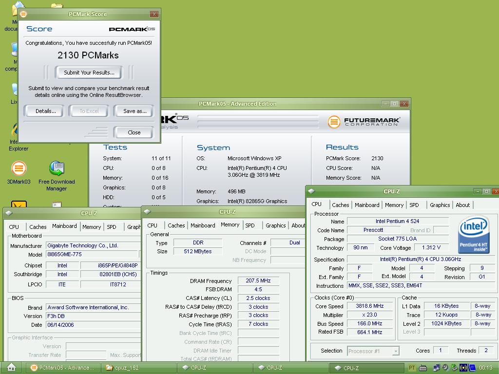This screenshot has height=374, width=499.
Task: Click the Package Socket 775 LGA value
Action: [397, 239]
